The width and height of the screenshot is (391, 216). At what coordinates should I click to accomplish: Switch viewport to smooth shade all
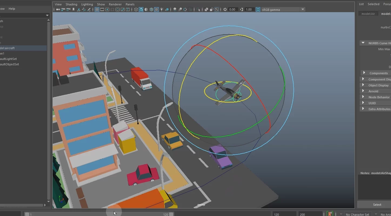click(141, 9)
